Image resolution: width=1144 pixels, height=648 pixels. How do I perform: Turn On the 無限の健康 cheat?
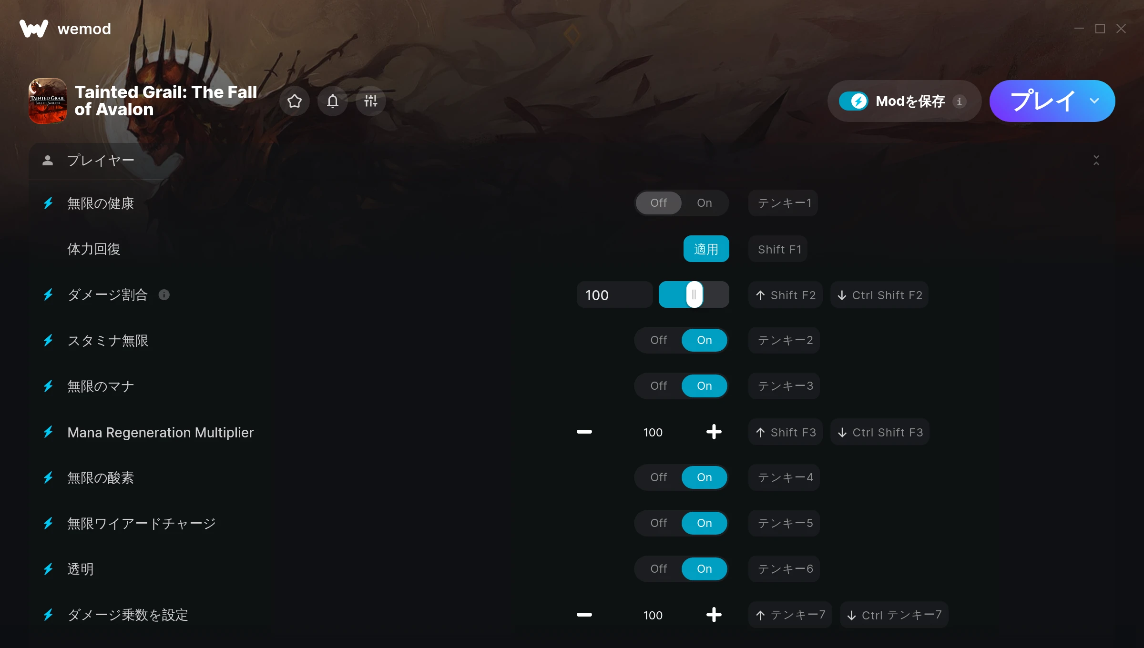click(704, 203)
